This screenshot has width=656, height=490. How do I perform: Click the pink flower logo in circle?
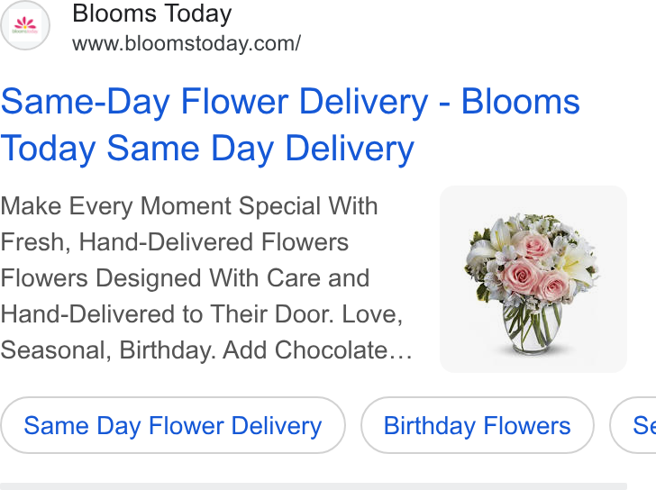25,25
